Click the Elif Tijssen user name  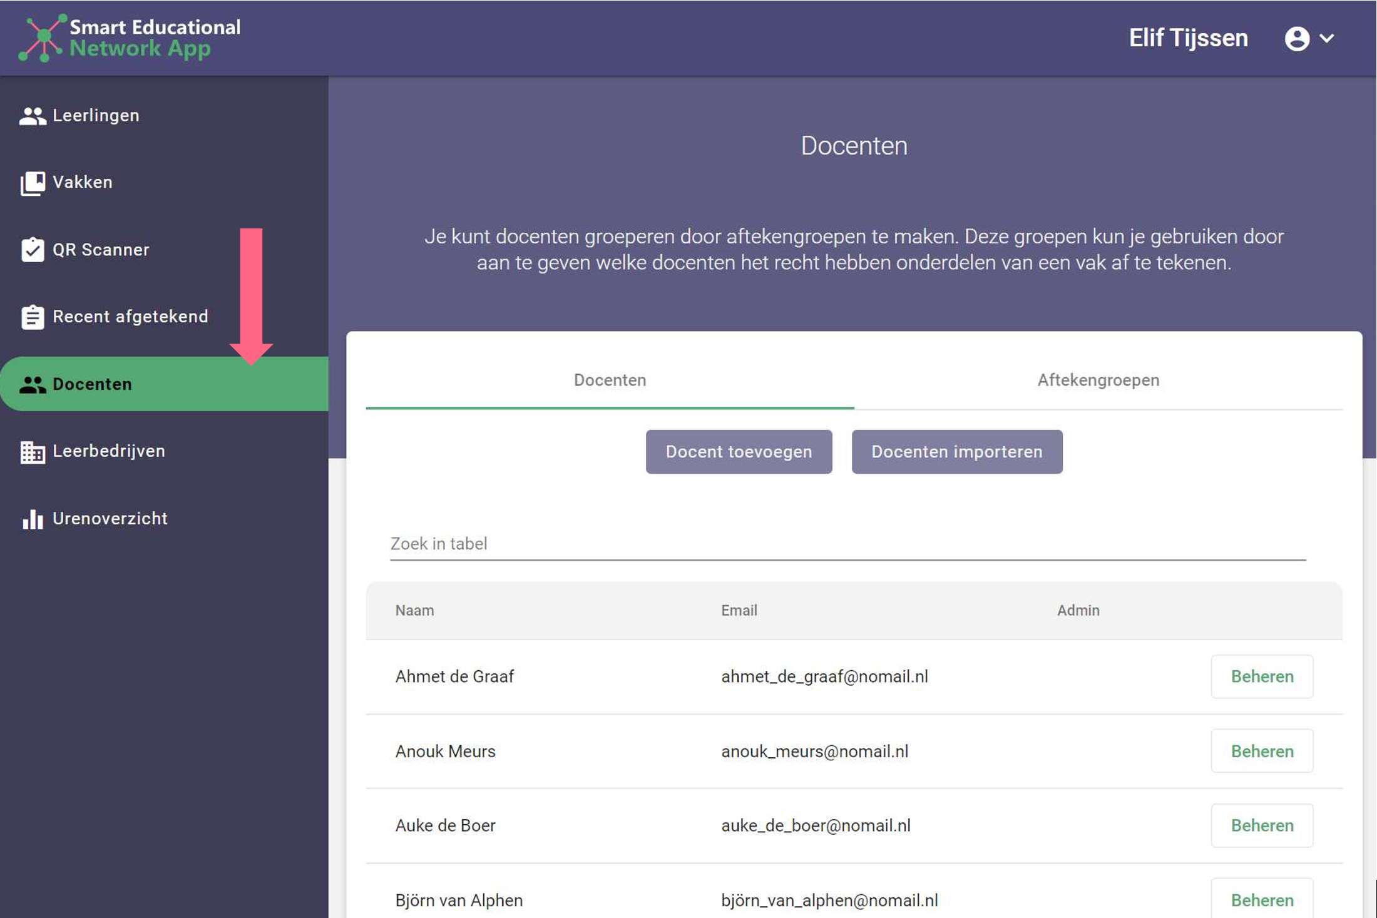click(1188, 38)
